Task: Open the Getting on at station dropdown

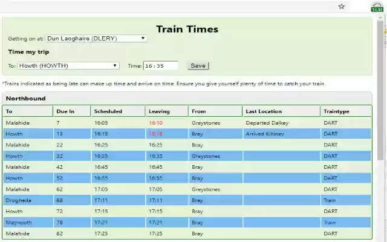Action: coord(96,39)
